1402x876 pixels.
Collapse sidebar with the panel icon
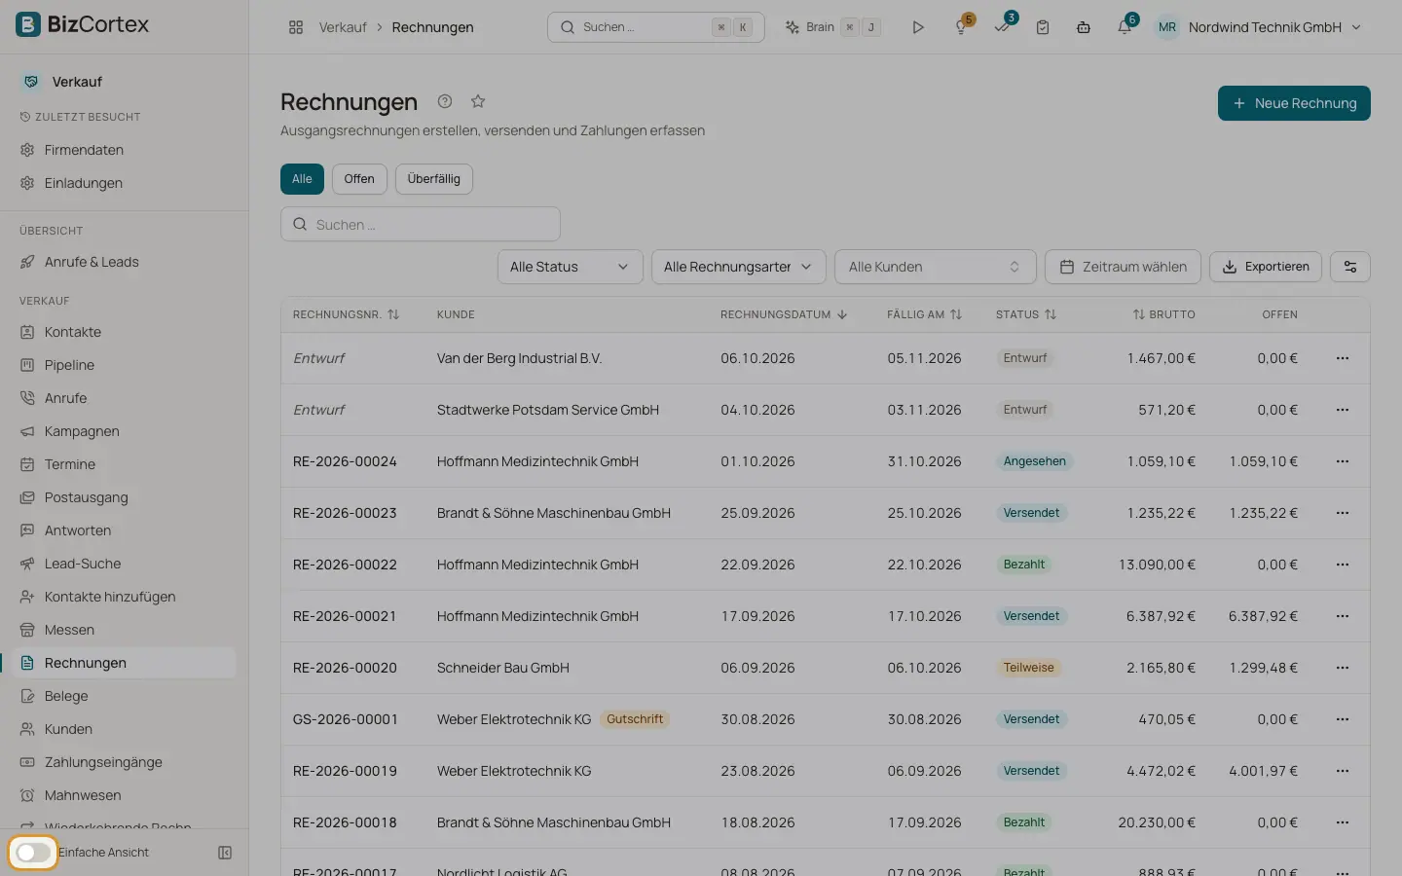225,853
